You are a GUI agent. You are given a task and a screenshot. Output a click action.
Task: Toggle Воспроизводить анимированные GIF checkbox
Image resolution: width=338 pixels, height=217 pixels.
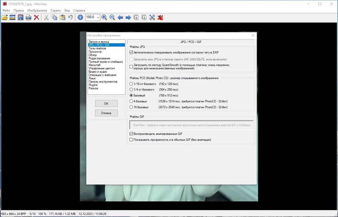(x=131, y=134)
